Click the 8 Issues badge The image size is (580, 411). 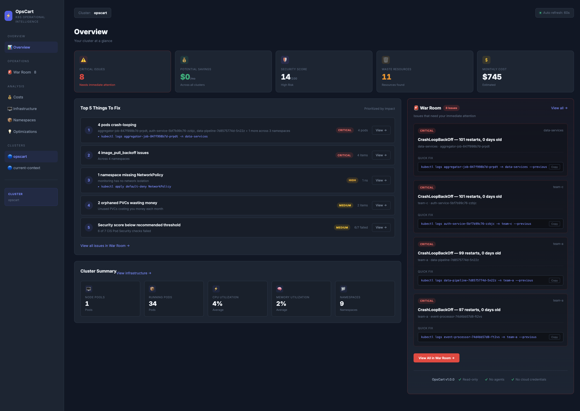point(451,108)
